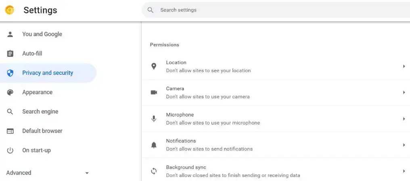Click the Chrome Canary logo icon
Screen dimensions: 410x181
tap(10, 10)
